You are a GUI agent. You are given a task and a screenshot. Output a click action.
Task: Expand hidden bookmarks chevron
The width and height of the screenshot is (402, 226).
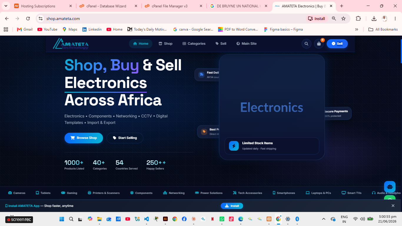point(357,29)
